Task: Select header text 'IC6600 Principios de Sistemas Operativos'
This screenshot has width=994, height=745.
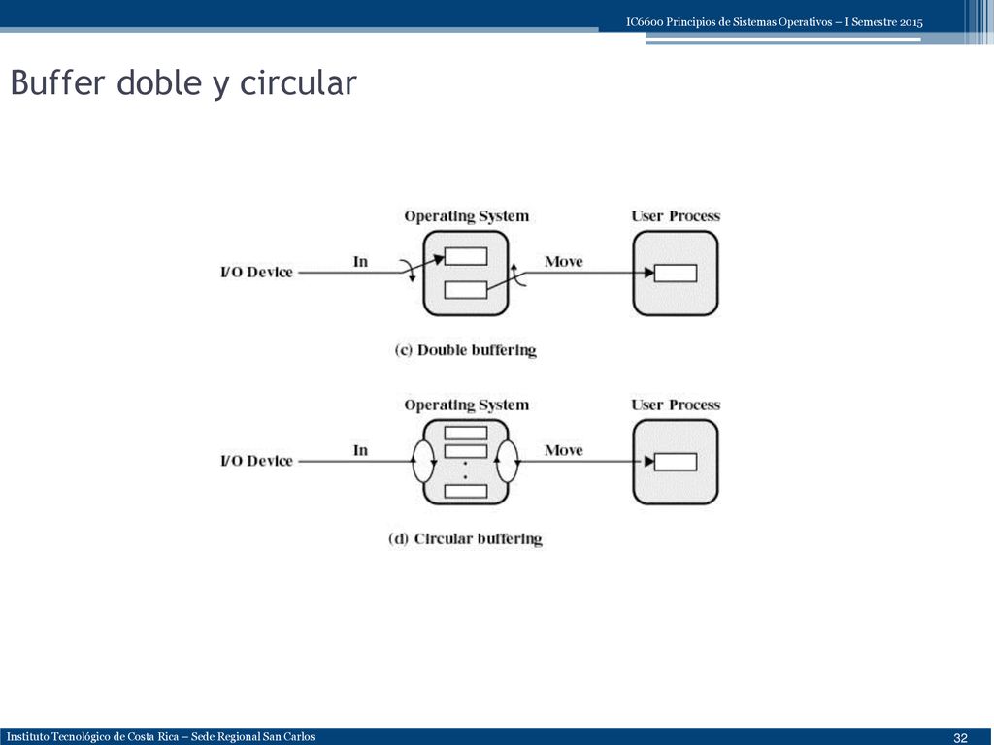Action: [729, 22]
